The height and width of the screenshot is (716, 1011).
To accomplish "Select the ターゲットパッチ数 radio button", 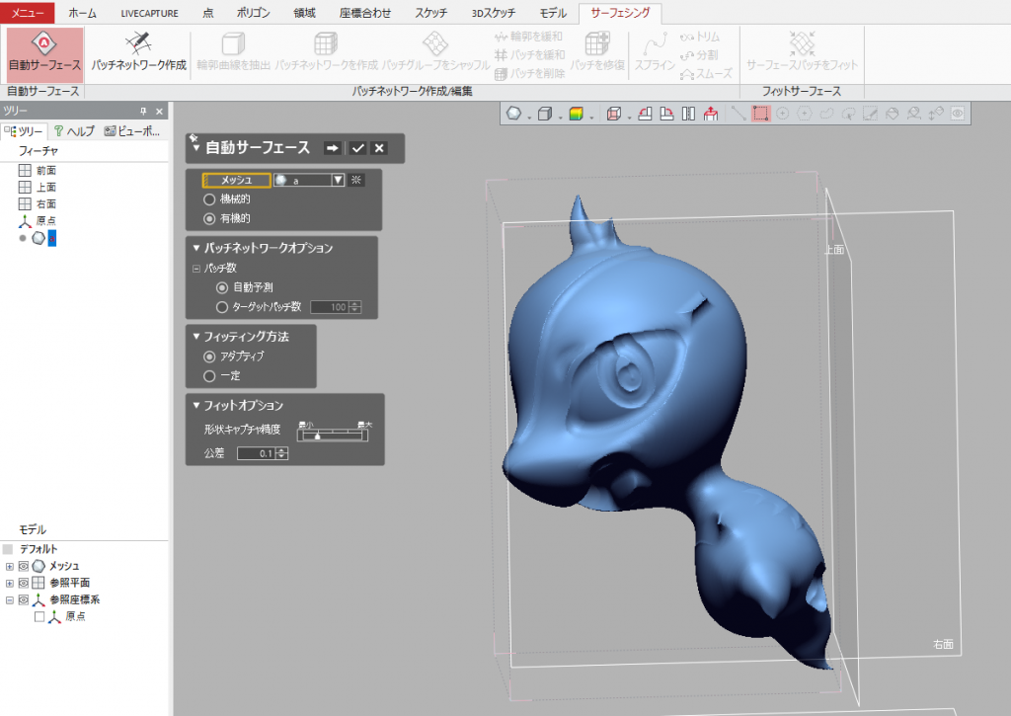I will [222, 307].
